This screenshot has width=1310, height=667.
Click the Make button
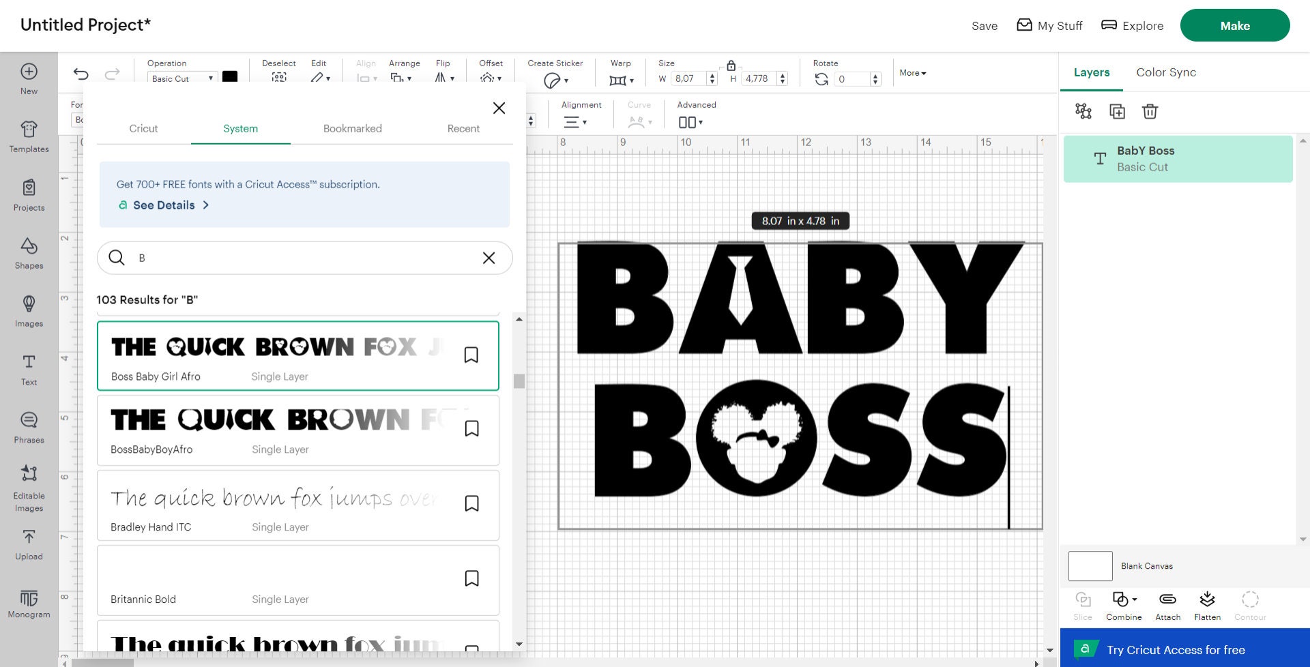[1235, 25]
